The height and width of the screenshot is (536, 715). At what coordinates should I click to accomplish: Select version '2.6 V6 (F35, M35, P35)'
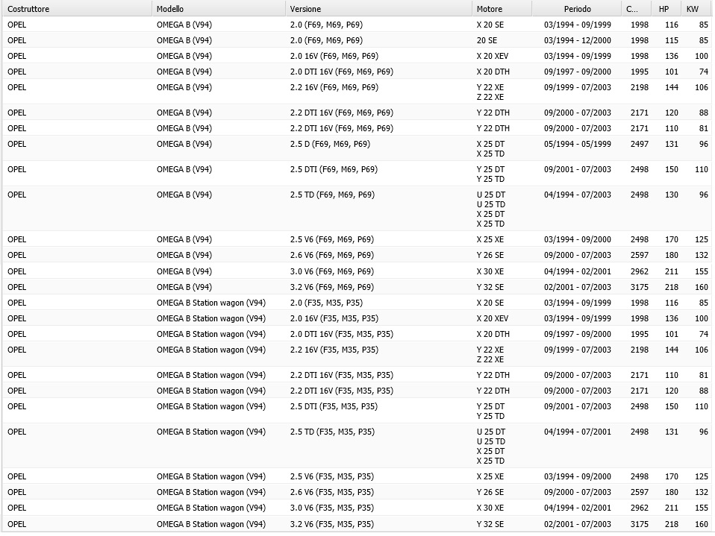pyautogui.click(x=331, y=492)
